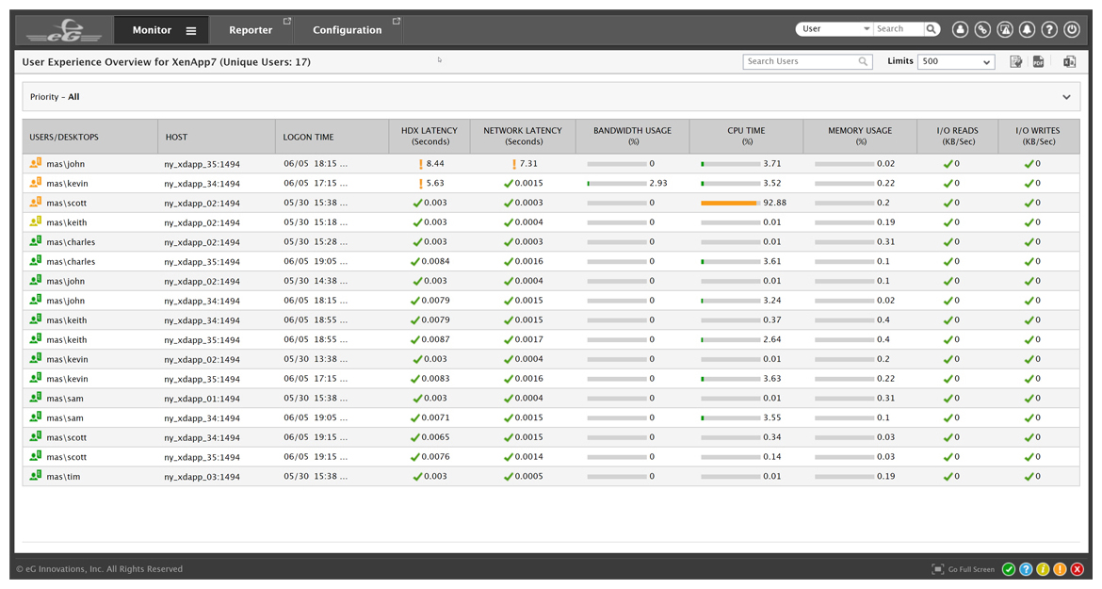This screenshot has width=1102, height=589.
Task: Click the red X status icon in the footer
Action: pos(1077,569)
